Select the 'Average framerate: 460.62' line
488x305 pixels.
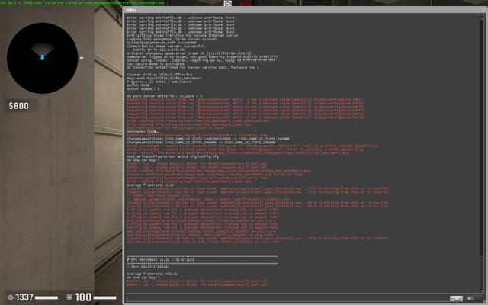point(152,274)
